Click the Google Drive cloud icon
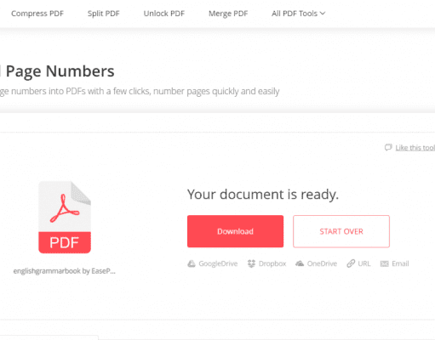Image resolution: width=435 pixels, height=340 pixels. [x=192, y=263]
